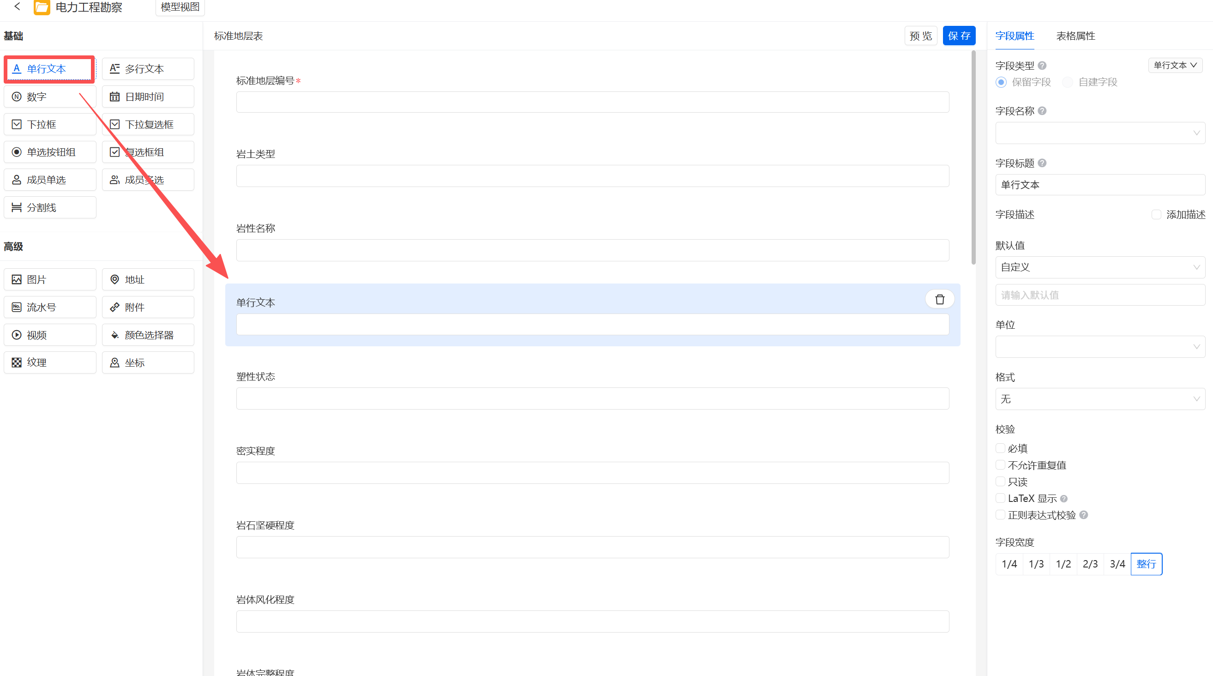Add a 视频 field component
This screenshot has height=676, width=1213.
click(50, 335)
